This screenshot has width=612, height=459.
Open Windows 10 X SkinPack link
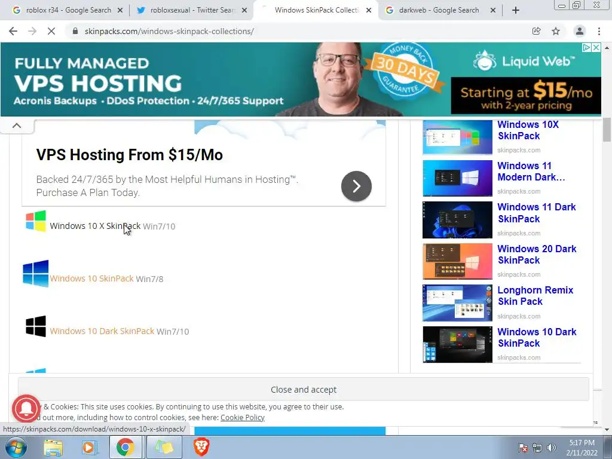95,226
